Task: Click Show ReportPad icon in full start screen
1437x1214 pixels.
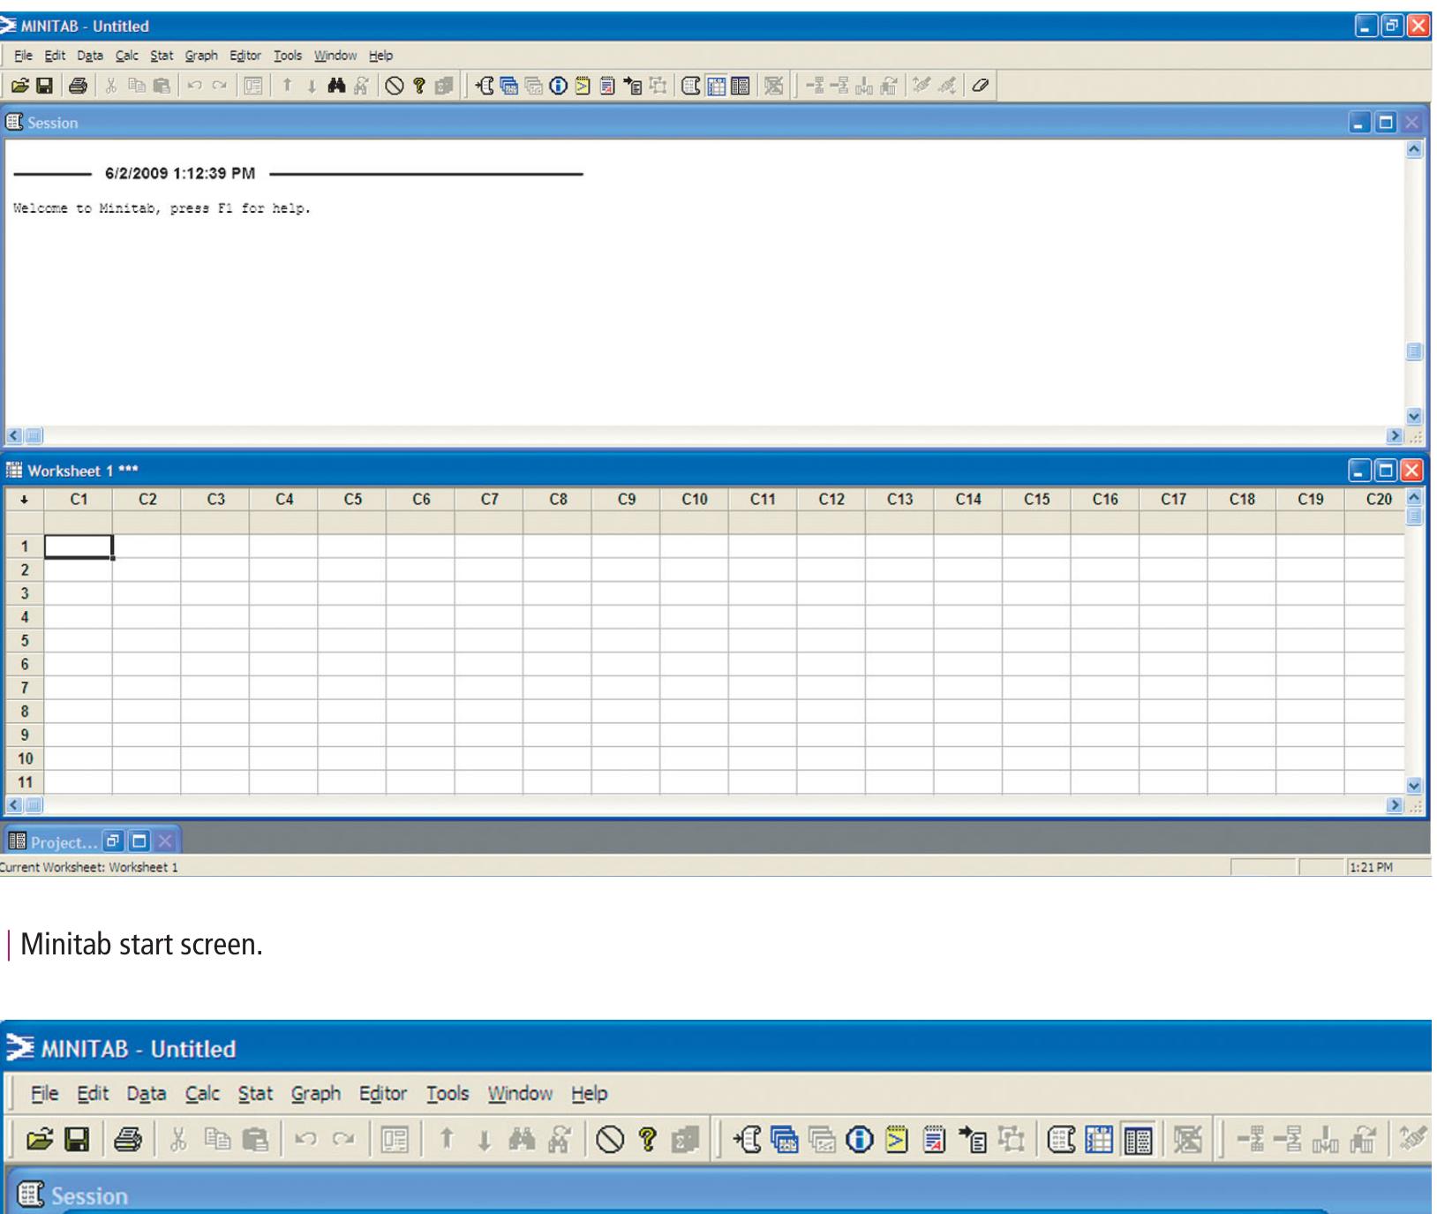Action: [607, 86]
